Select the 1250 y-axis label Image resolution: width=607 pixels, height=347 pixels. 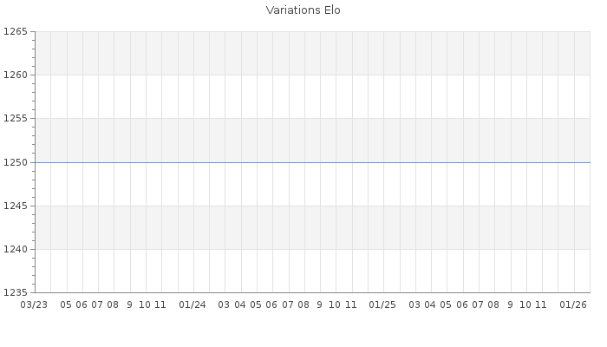[15, 162]
